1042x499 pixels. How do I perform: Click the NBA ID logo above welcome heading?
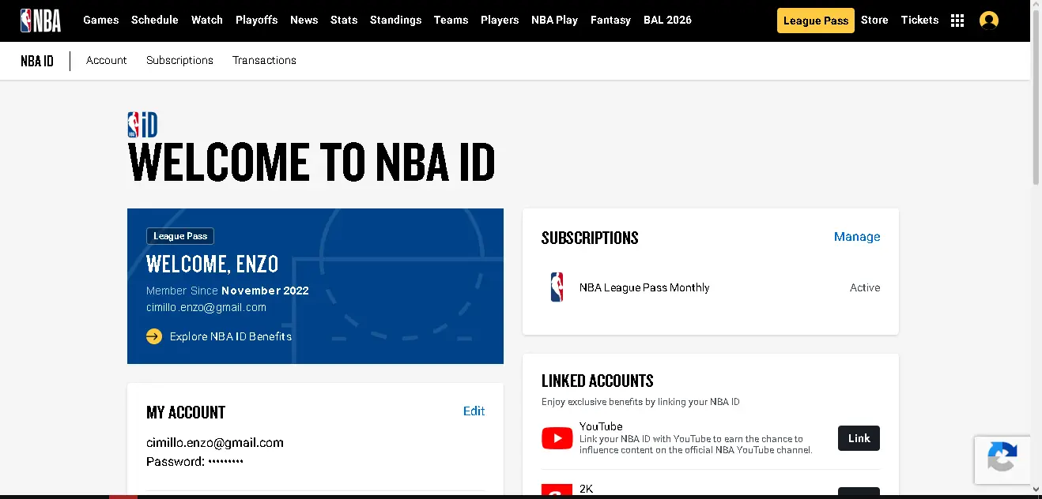coord(142,125)
